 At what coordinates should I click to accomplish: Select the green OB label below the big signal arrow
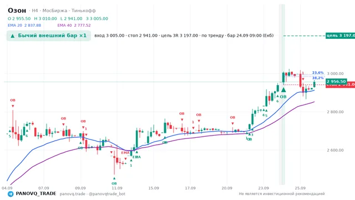(x=283, y=97)
